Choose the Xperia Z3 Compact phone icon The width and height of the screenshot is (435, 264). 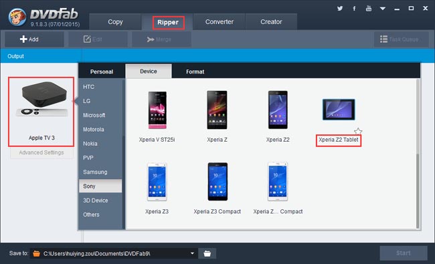point(217,182)
